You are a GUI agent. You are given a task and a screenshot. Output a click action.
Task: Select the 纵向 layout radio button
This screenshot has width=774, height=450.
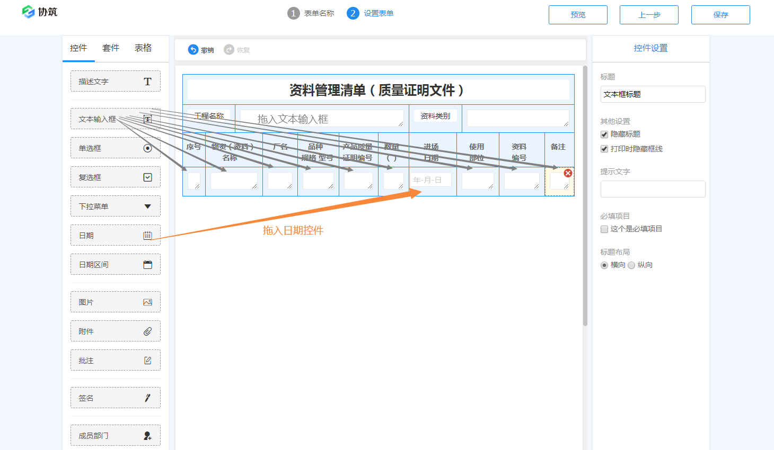coord(631,265)
